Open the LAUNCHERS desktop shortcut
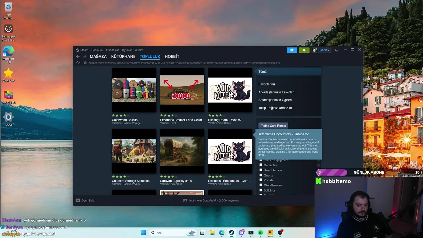 8,98
